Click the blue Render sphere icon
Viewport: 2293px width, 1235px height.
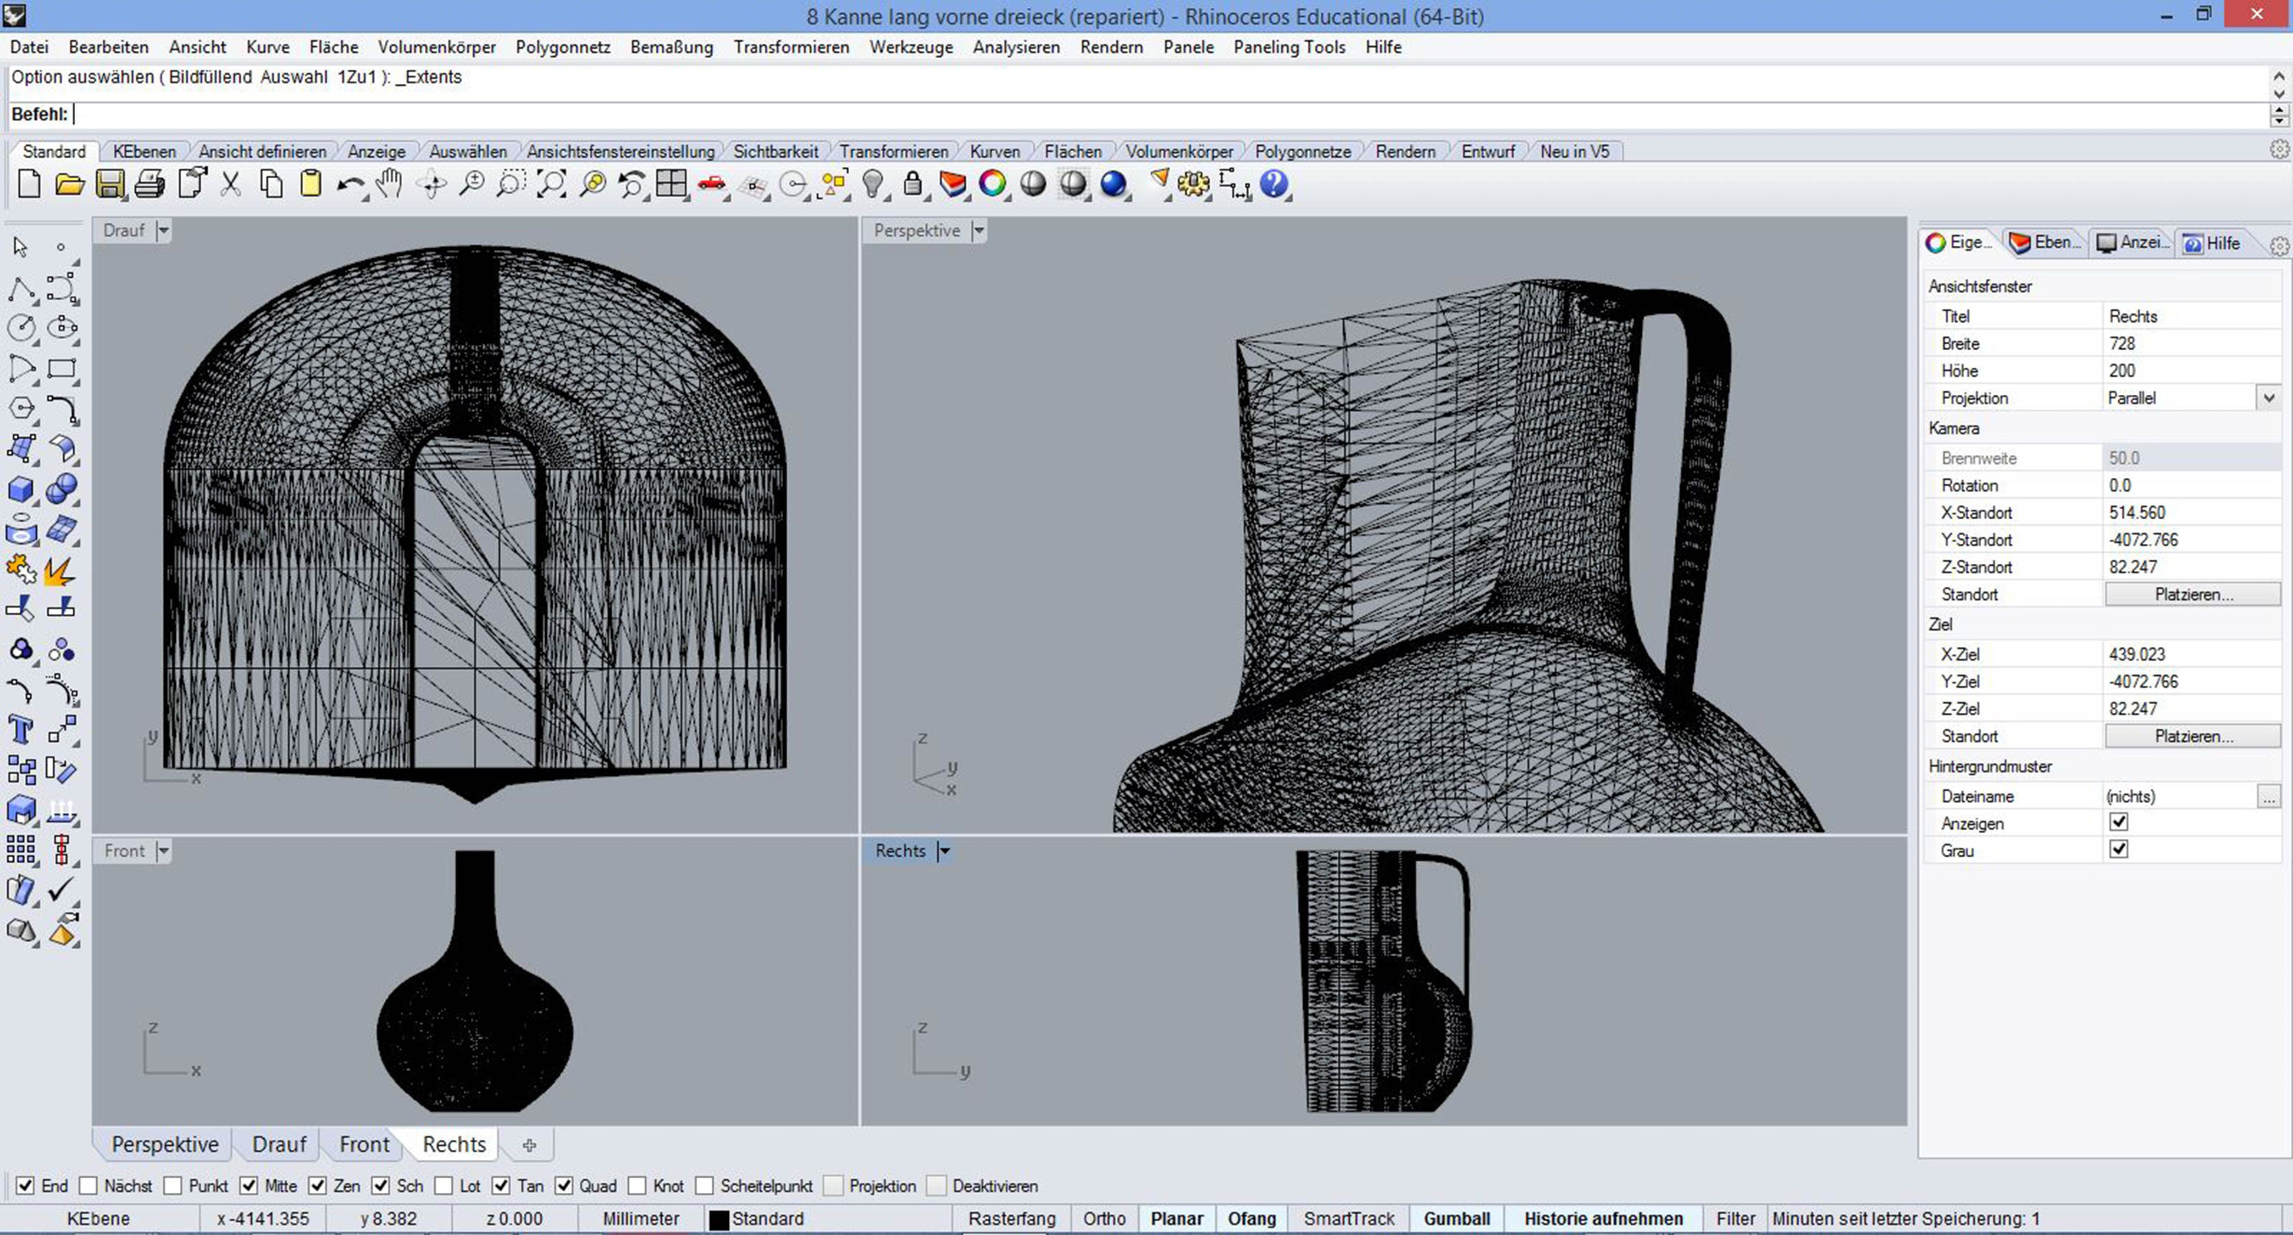coord(1113,184)
